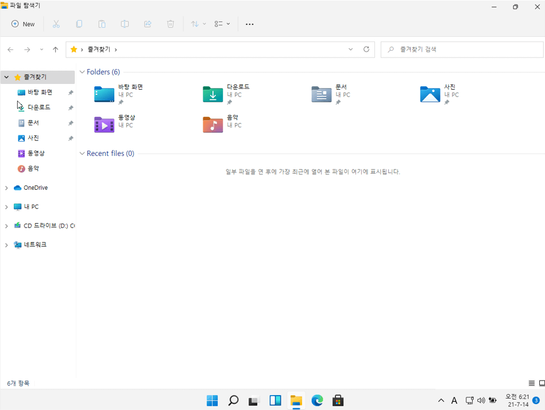545x410 pixels.
Task: Collapse the 즐겨찾기 tree node
Action: tap(6, 77)
